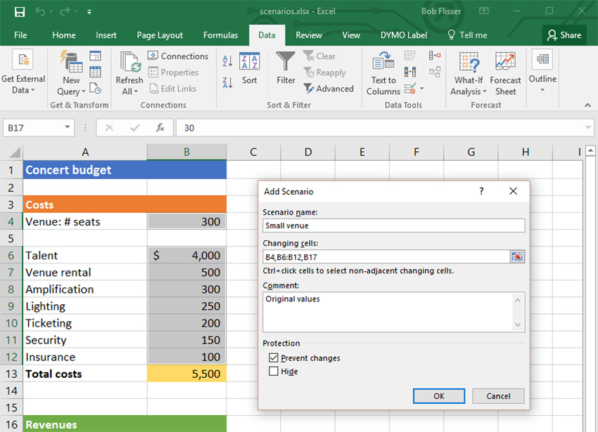Click the Flash Fill icon
The width and height of the screenshot is (598, 432).
[x=410, y=55]
